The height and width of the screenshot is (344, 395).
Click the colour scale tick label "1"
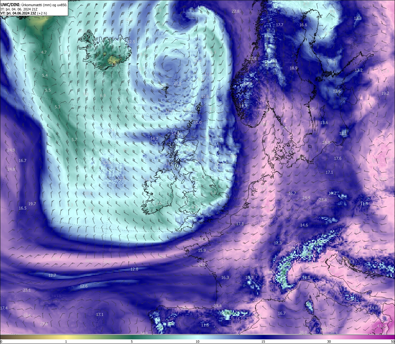tap(66, 341)
